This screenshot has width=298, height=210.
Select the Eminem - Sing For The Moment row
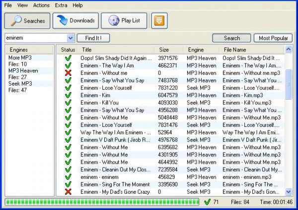pos(170,184)
